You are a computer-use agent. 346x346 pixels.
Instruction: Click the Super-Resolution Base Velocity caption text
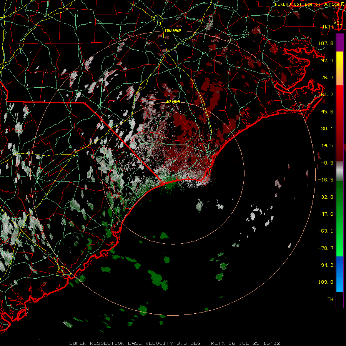coord(175,343)
